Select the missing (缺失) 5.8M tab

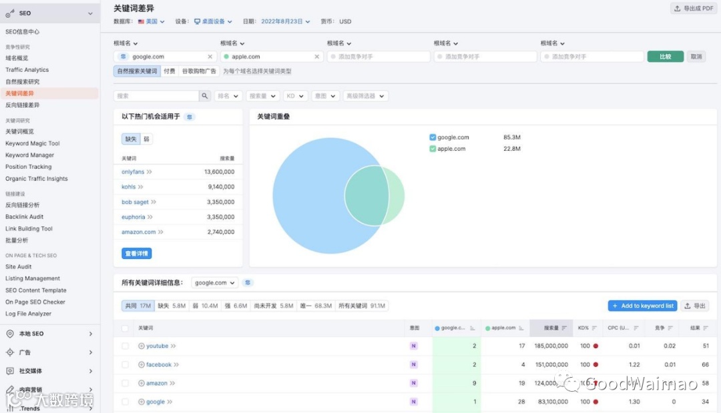[x=172, y=306]
